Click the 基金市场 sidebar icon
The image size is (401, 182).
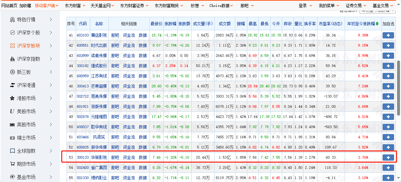13,177
